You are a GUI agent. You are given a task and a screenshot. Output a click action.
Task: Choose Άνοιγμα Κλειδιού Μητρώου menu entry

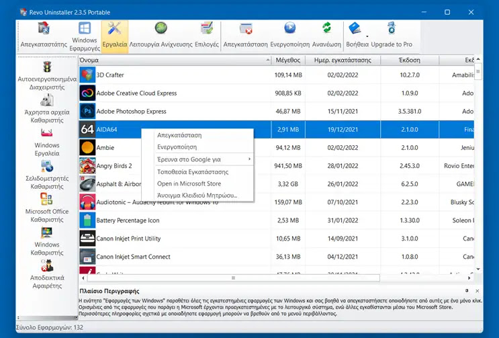tap(197, 196)
